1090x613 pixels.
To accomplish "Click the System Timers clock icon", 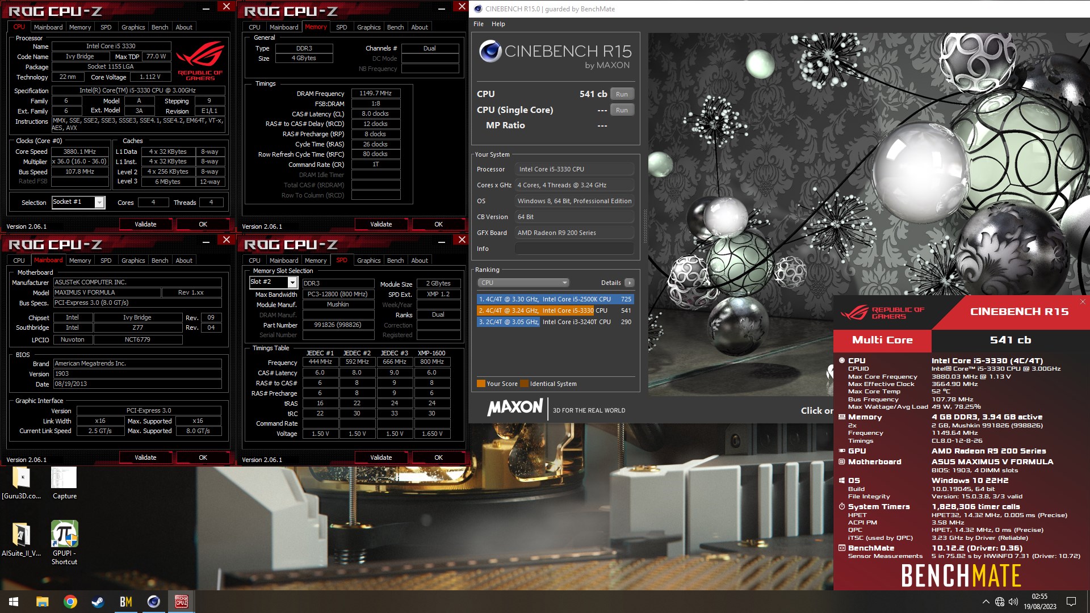I will pyautogui.click(x=842, y=506).
